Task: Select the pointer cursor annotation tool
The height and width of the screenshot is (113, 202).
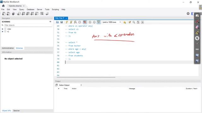Action: point(197,38)
